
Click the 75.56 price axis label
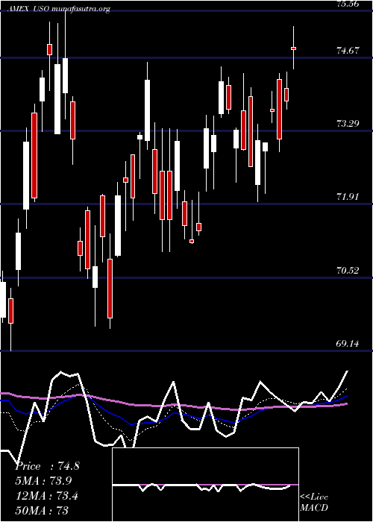(348, 4)
